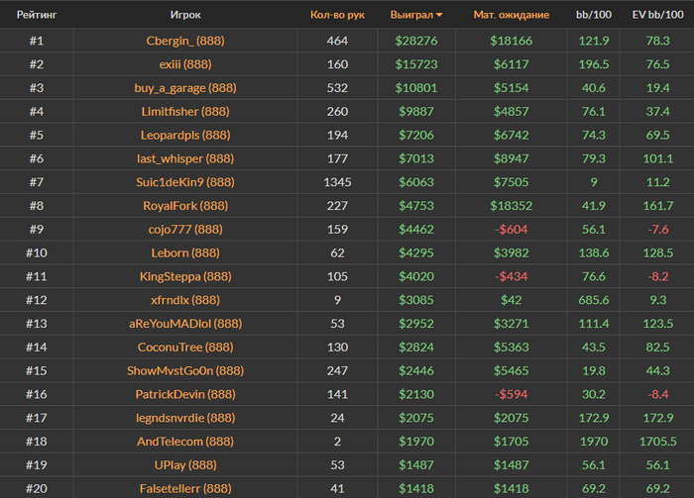The image size is (694, 498).
Task: Open Limitfisher (888) player link
Action: [x=184, y=112]
